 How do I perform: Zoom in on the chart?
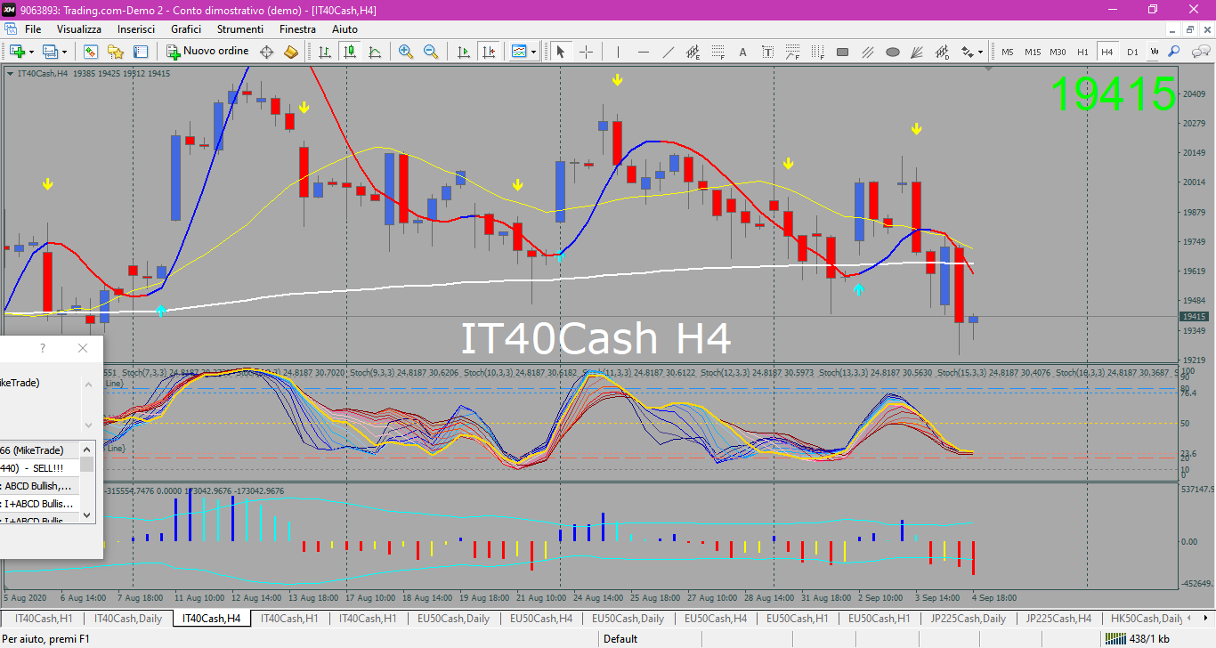pos(406,52)
